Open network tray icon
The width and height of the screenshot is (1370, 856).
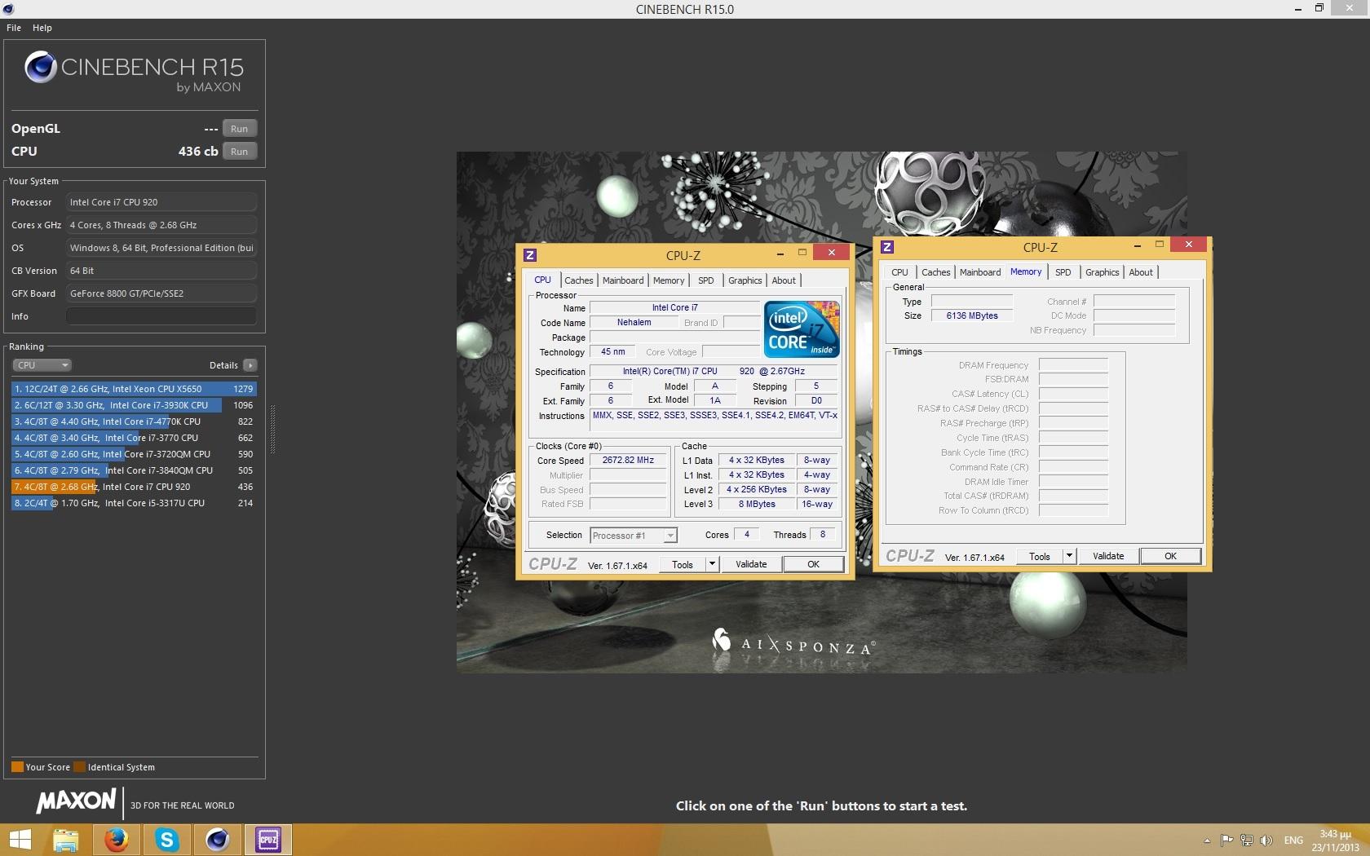pyautogui.click(x=1246, y=841)
